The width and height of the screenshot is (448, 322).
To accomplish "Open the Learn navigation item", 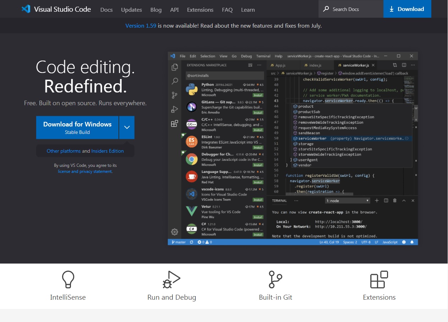I will coord(248,10).
